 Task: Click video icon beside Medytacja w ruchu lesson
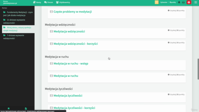[x=51, y=76]
